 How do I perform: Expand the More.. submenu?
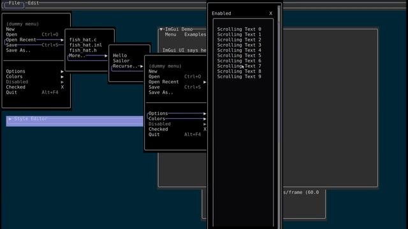[88, 55]
